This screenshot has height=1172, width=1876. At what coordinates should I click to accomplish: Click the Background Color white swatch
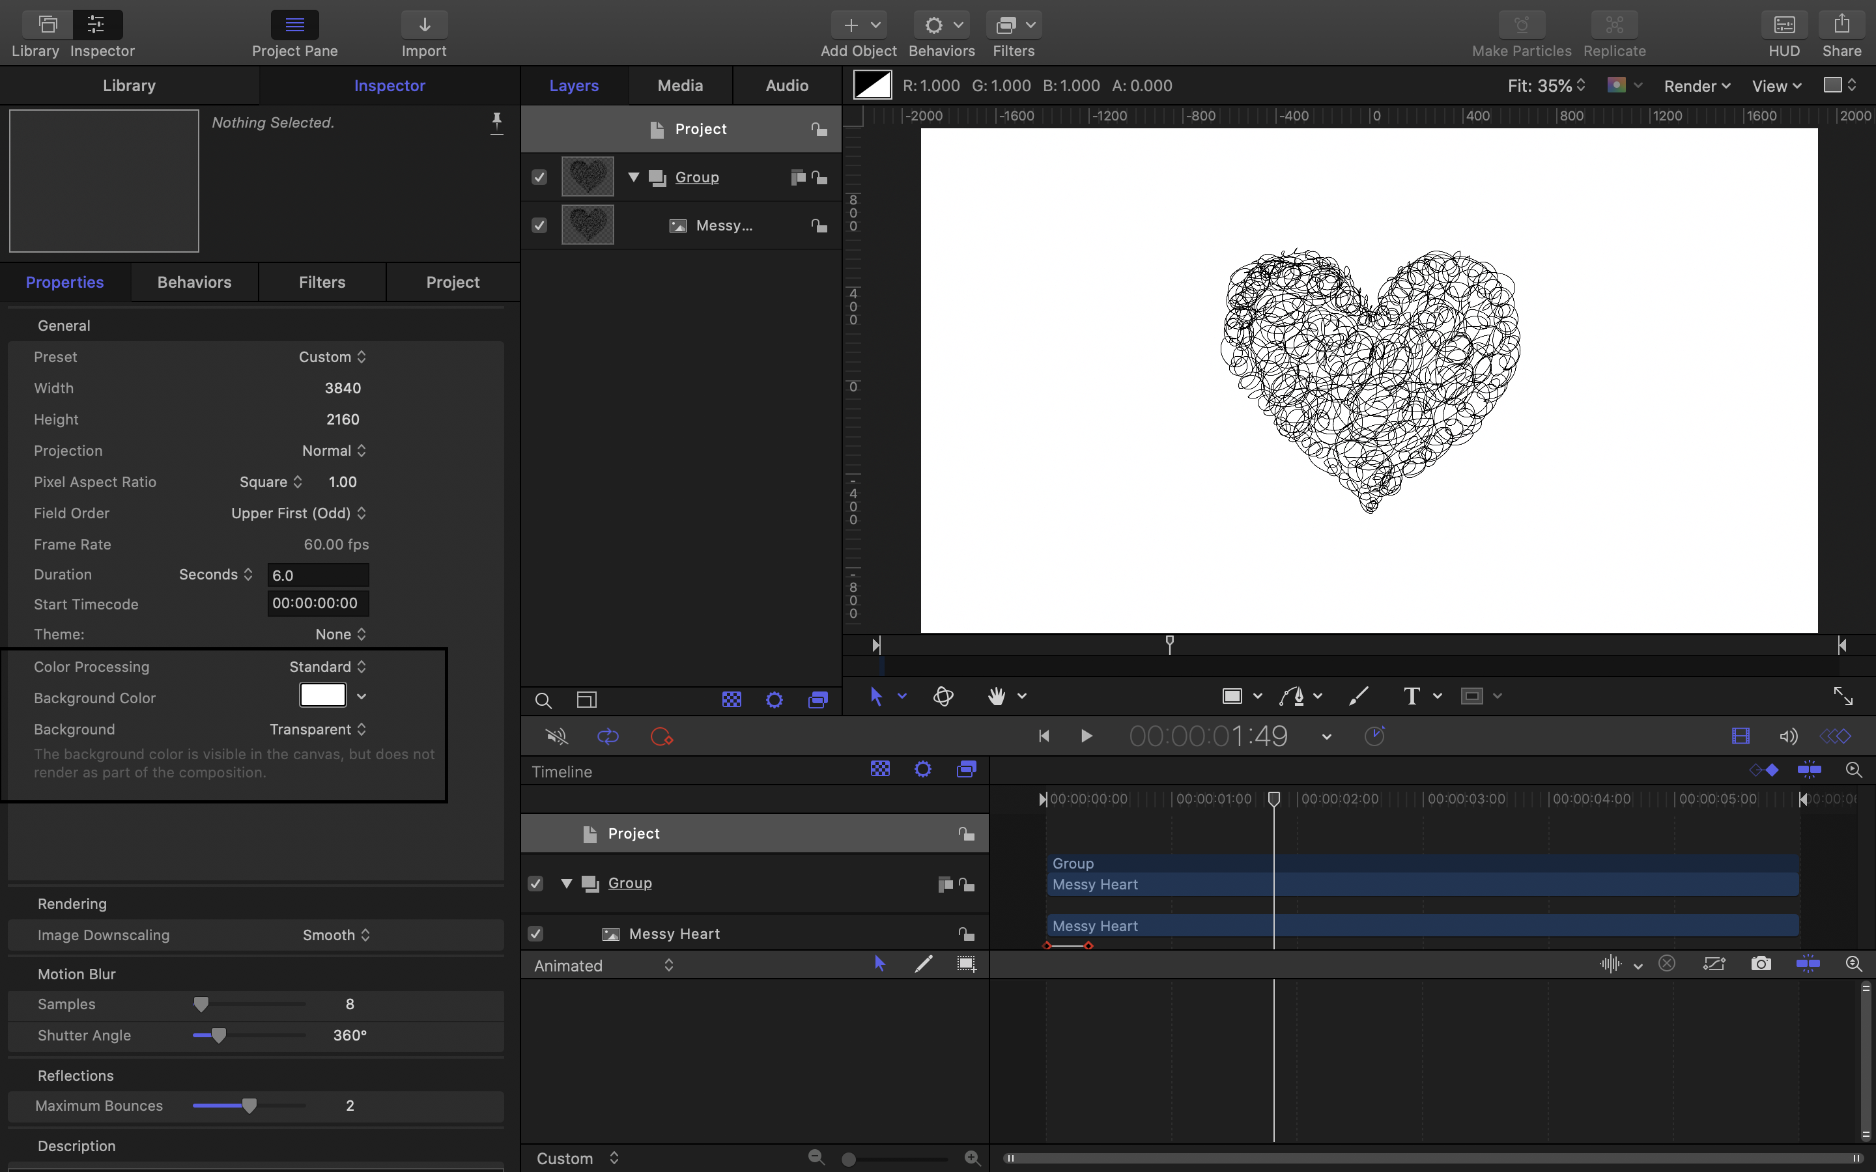click(322, 696)
